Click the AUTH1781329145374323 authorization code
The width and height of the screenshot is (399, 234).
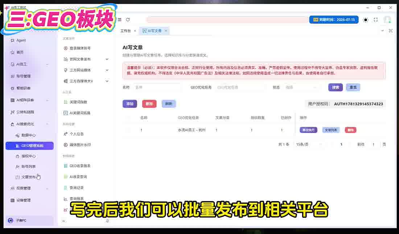tap(358, 104)
